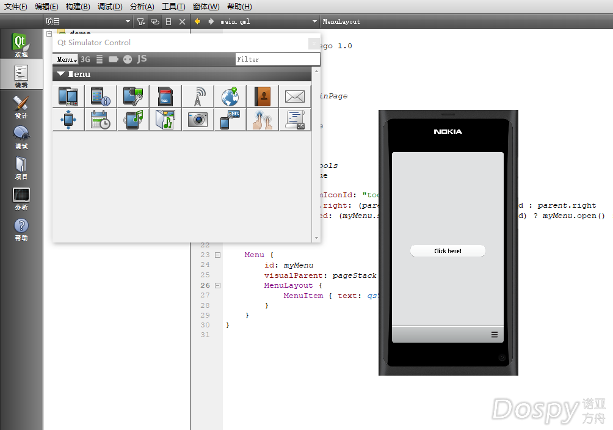
Task: Click 'MenuItem' text on line 27
Action: [303, 296]
